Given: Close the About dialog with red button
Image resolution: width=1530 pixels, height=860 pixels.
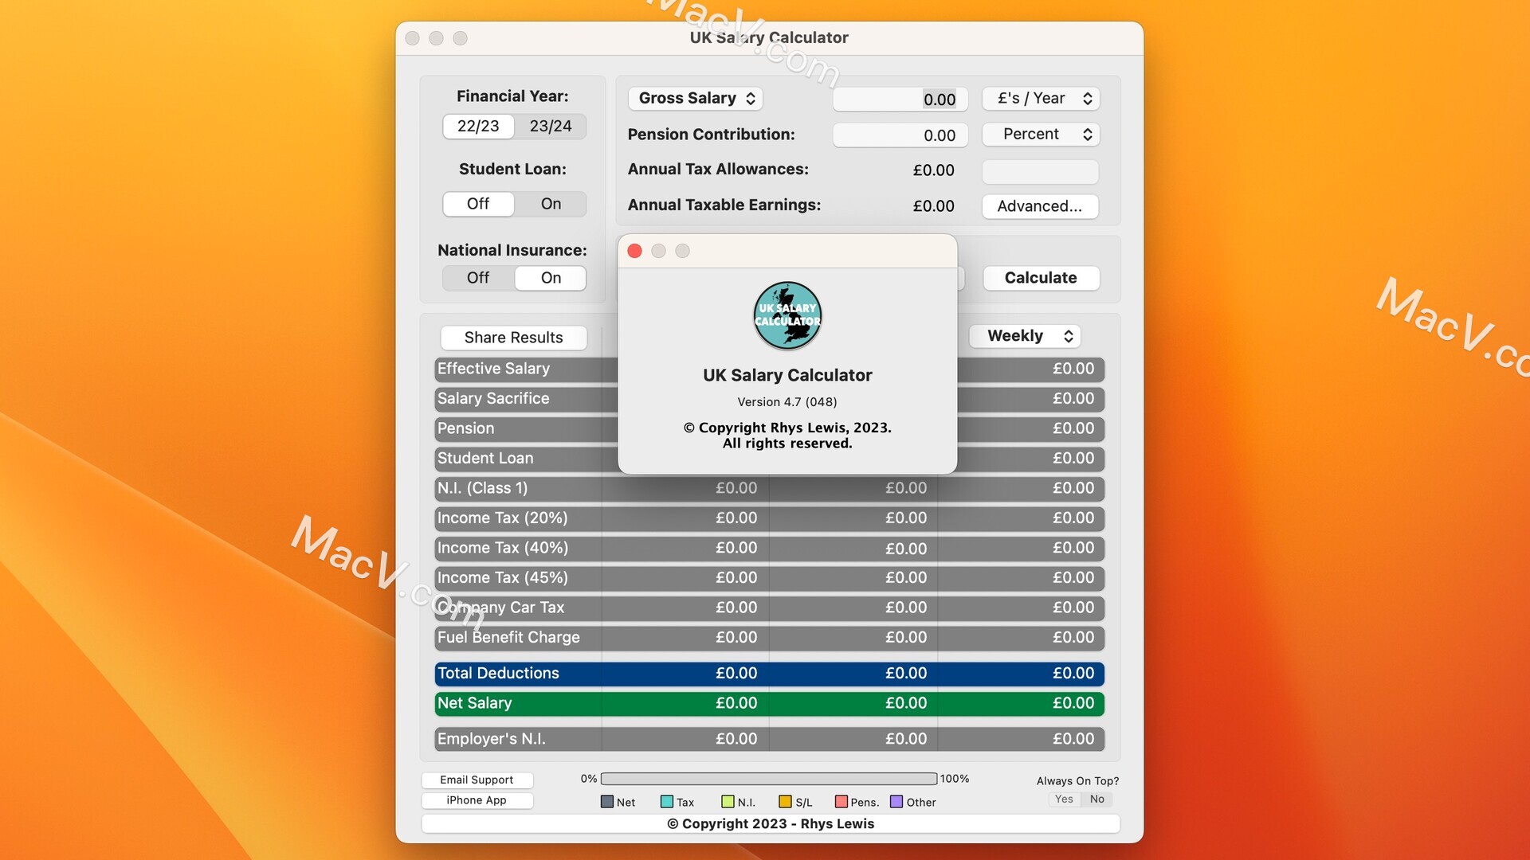Looking at the screenshot, I should click(635, 251).
